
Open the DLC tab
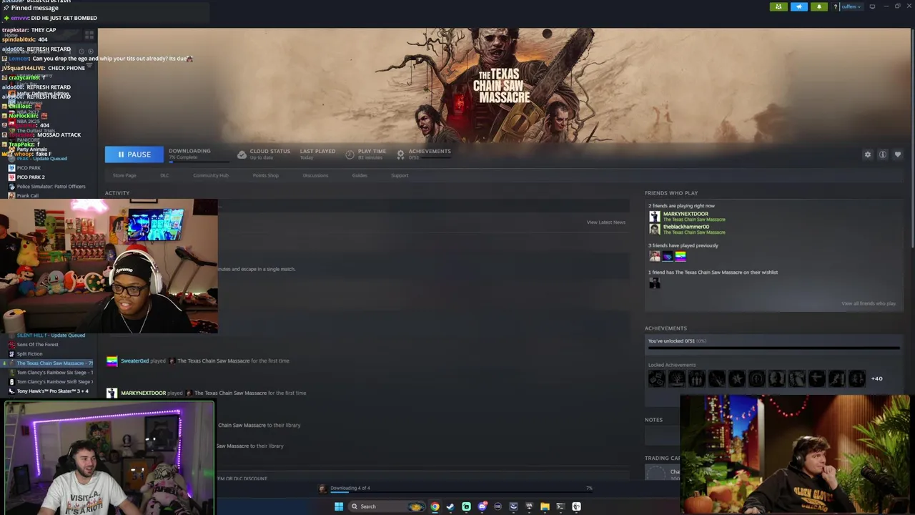[164, 175]
